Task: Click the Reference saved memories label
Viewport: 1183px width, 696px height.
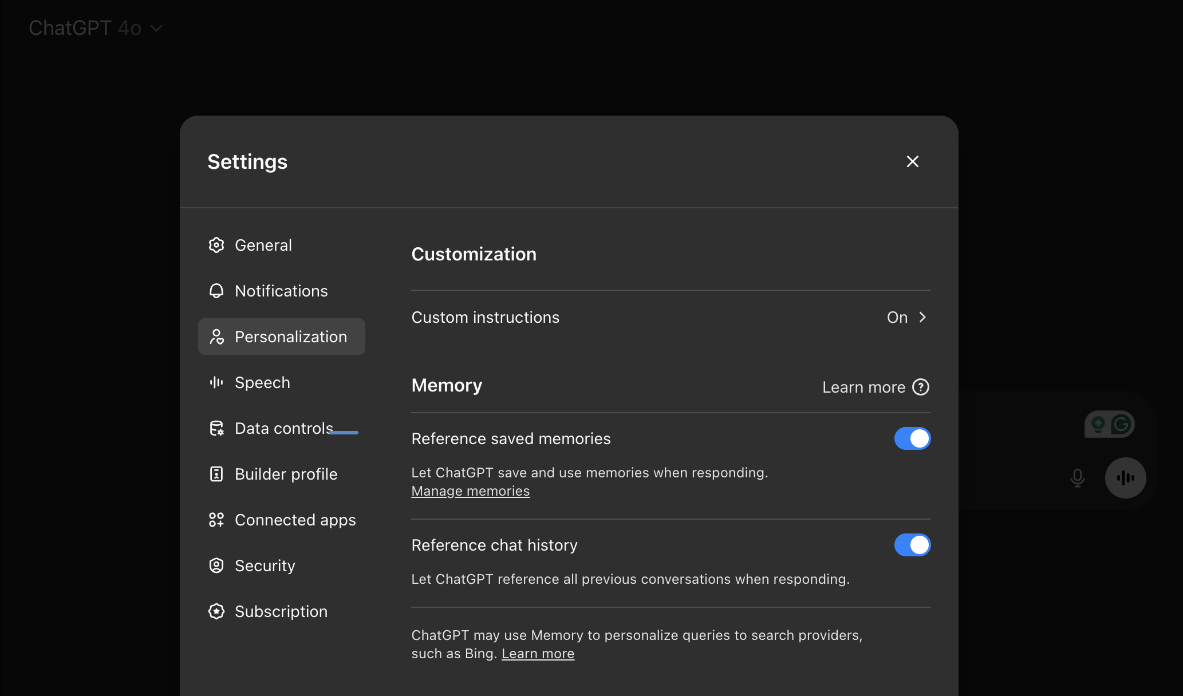Action: pyautogui.click(x=511, y=438)
